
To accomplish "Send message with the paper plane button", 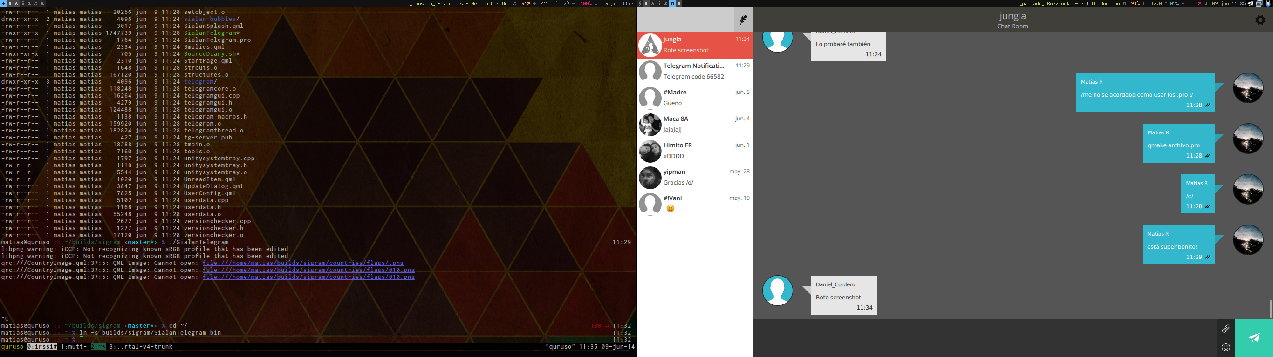I will [1254, 338].
